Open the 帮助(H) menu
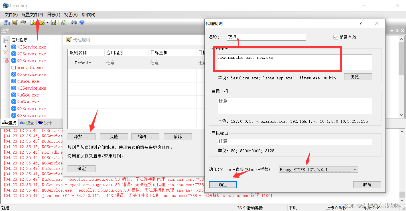The width and height of the screenshot is (406, 211). (x=88, y=15)
